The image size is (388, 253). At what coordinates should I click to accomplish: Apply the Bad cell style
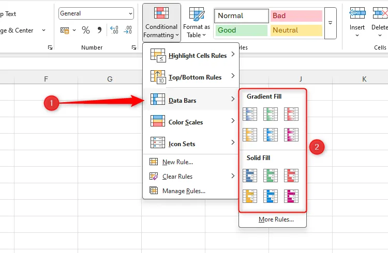296,16
